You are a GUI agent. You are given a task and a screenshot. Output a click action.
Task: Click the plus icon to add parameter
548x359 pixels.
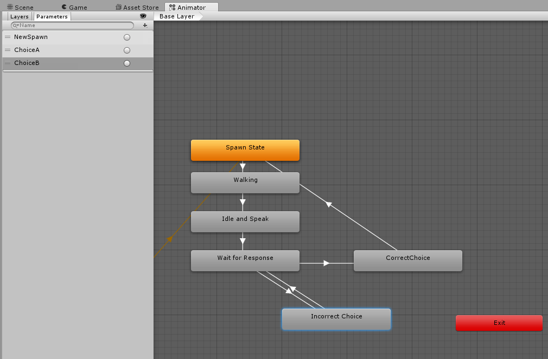click(145, 25)
